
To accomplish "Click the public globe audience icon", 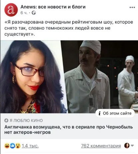I will click(x=34, y=13).
